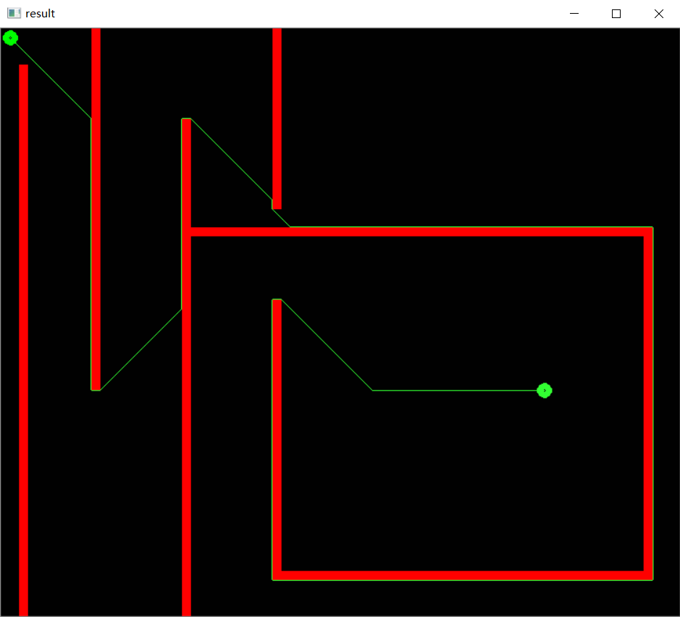Select the green goal marker on the path
This screenshot has height=617, width=680.
[x=545, y=390]
